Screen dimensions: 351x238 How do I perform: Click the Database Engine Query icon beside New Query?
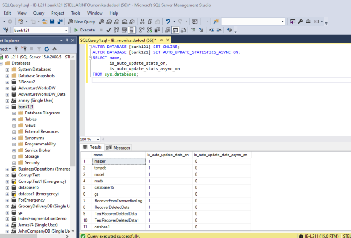point(101,21)
